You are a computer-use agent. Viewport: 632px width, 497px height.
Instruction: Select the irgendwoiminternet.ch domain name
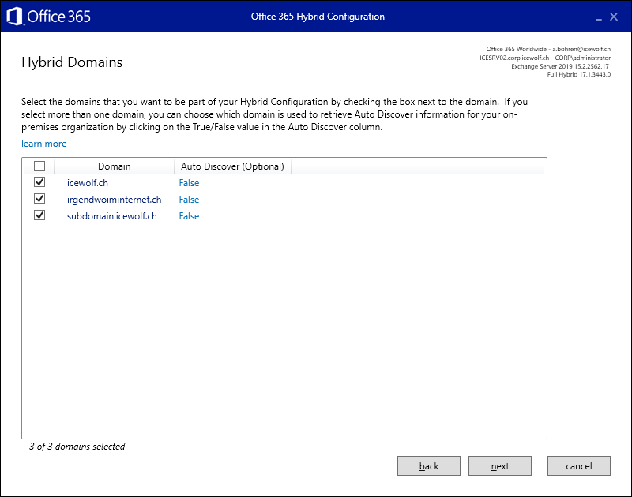pyautogui.click(x=114, y=200)
